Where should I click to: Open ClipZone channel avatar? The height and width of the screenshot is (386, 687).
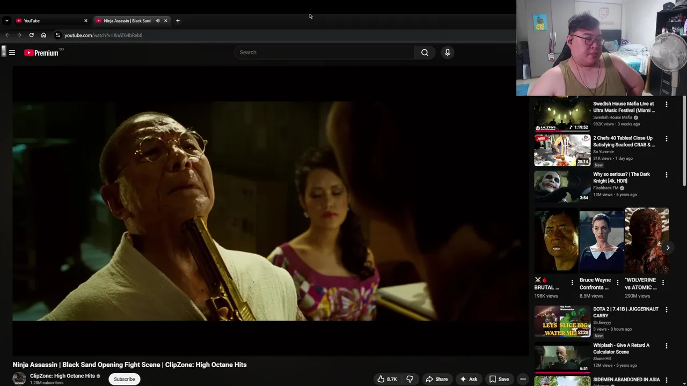19,379
